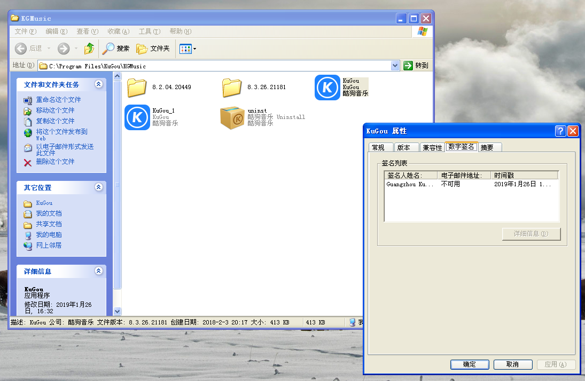Open 我的文档 in other places

tap(49, 213)
